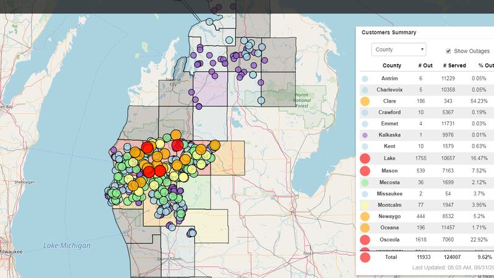Image resolution: width=494 pixels, height=278 pixels.
Task: Select the Missaukee county name
Action: tap(390, 194)
